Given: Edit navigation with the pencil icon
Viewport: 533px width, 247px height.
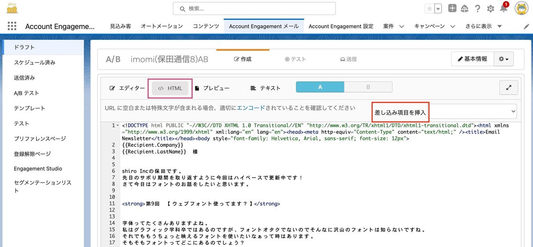Looking at the screenshot, I should click(x=526, y=27).
